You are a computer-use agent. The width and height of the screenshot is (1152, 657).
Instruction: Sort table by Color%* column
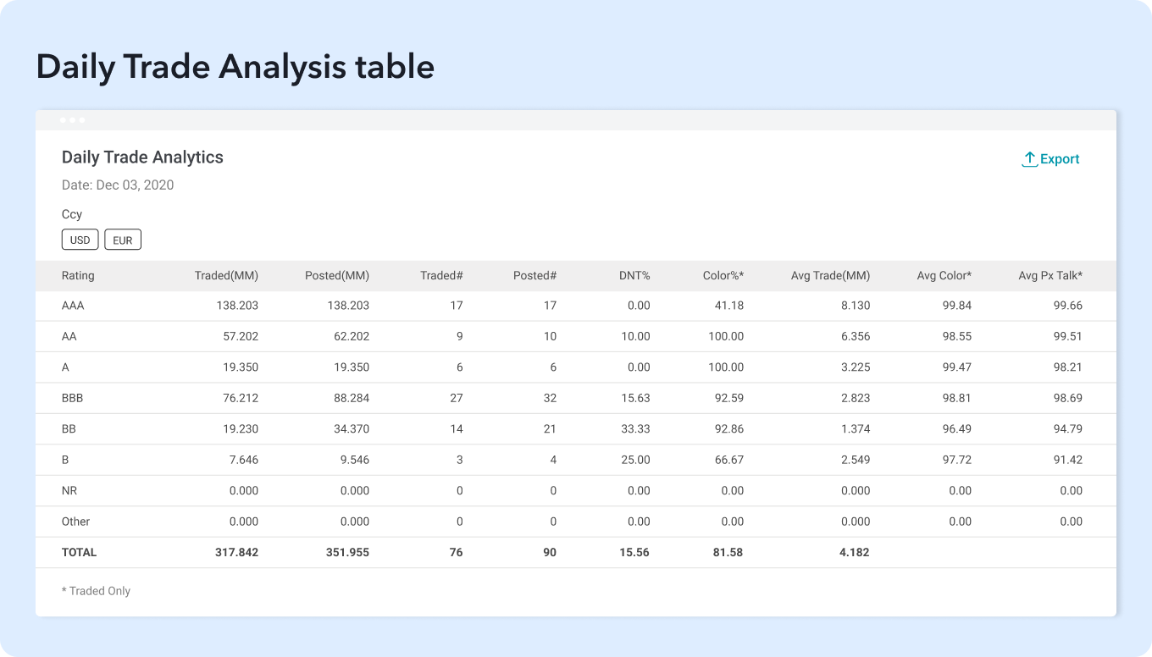click(723, 275)
